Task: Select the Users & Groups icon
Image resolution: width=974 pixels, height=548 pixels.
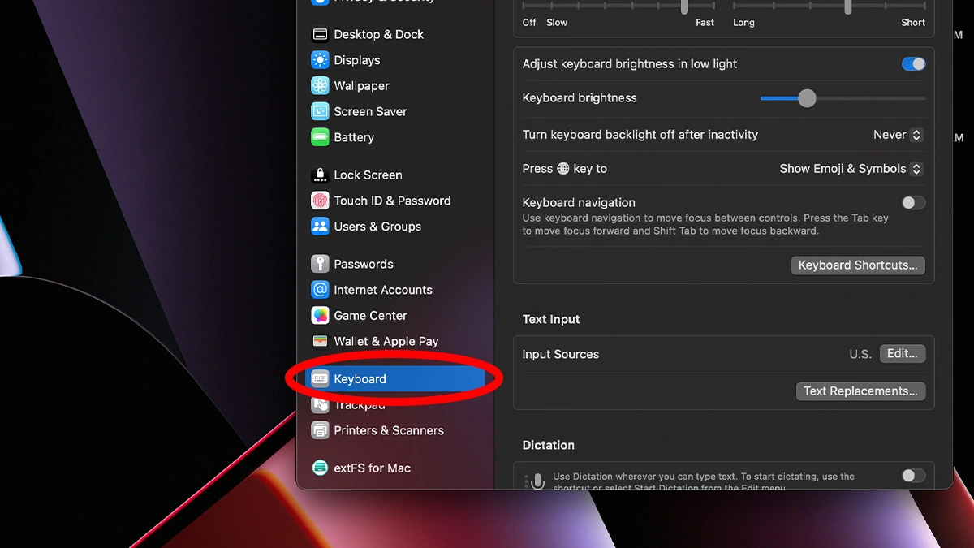Action: [x=320, y=227]
